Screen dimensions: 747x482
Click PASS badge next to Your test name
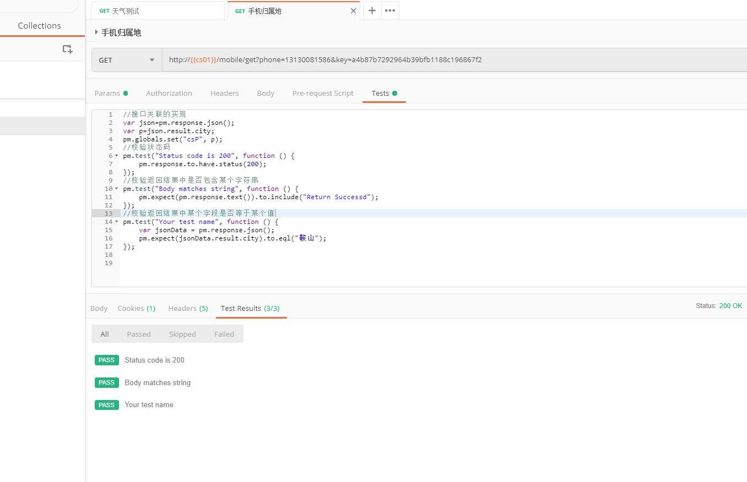(x=107, y=405)
